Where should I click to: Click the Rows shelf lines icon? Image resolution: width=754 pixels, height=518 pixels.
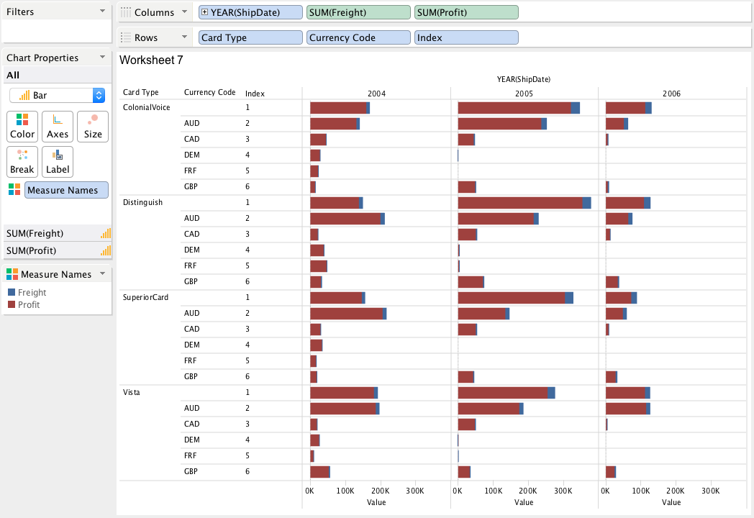coord(125,37)
